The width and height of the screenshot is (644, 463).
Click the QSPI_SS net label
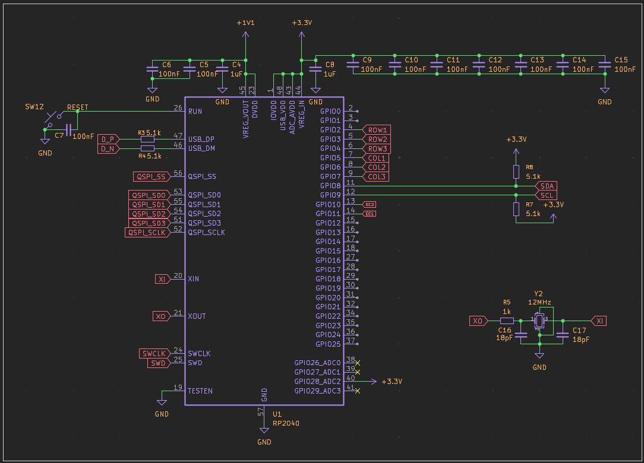tap(151, 176)
